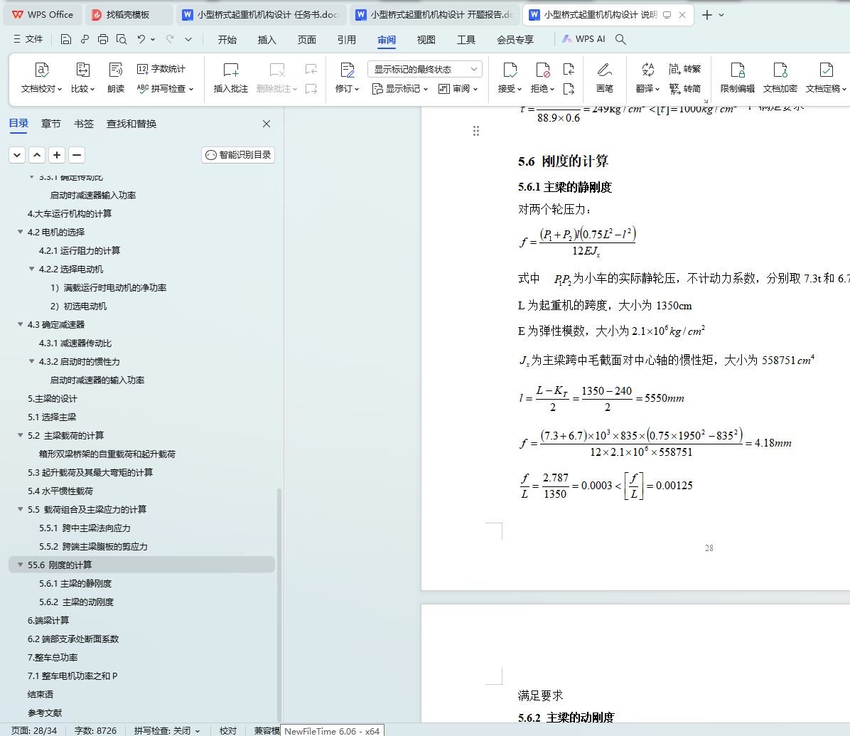Expand all outline levels with down chevron
The height and width of the screenshot is (736, 850).
point(17,155)
